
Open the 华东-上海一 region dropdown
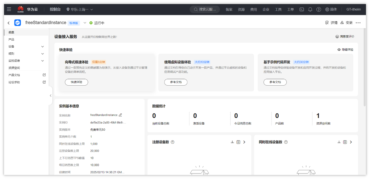pyautogui.click(x=80, y=9)
